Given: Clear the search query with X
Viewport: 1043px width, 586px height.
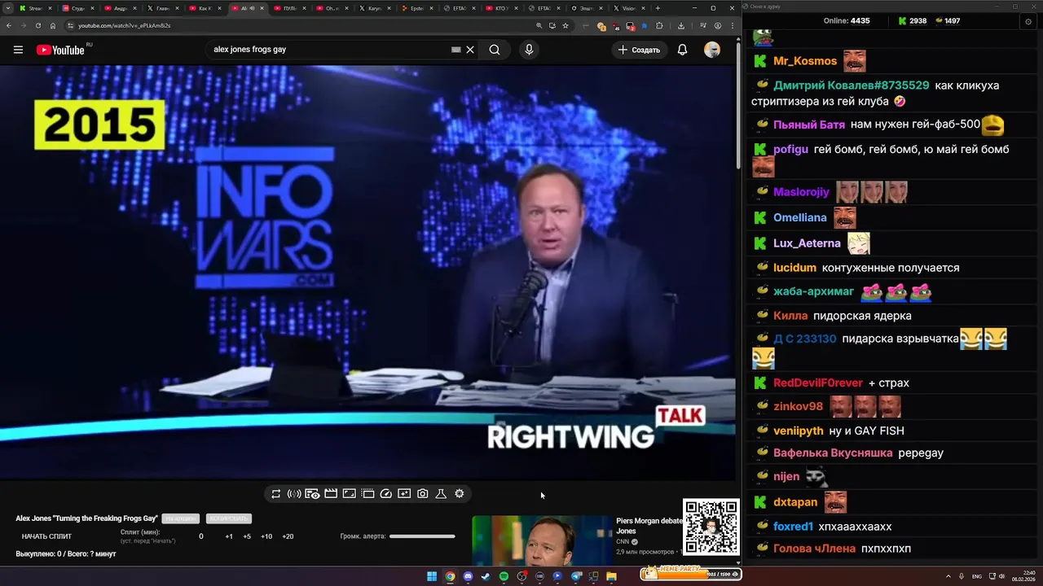Looking at the screenshot, I should point(470,50).
